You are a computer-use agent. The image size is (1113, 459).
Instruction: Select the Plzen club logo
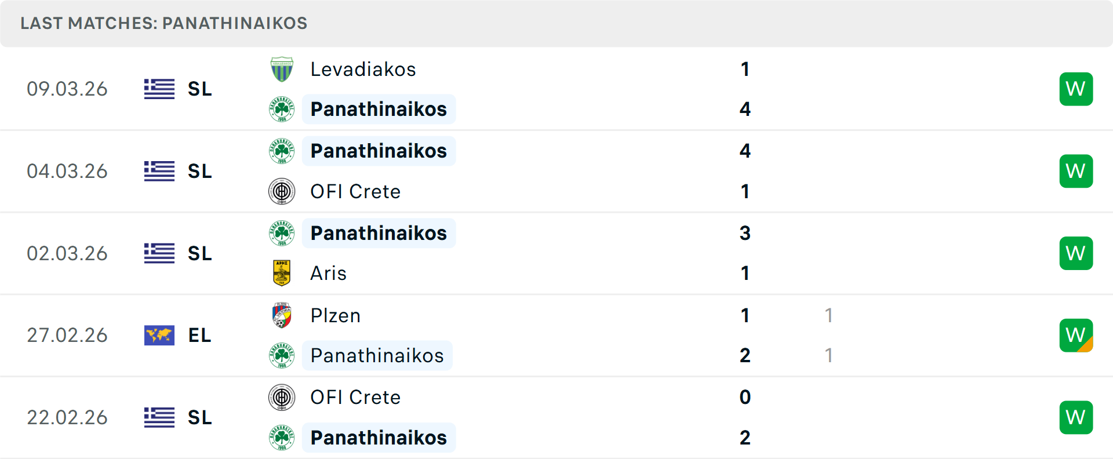[282, 316]
